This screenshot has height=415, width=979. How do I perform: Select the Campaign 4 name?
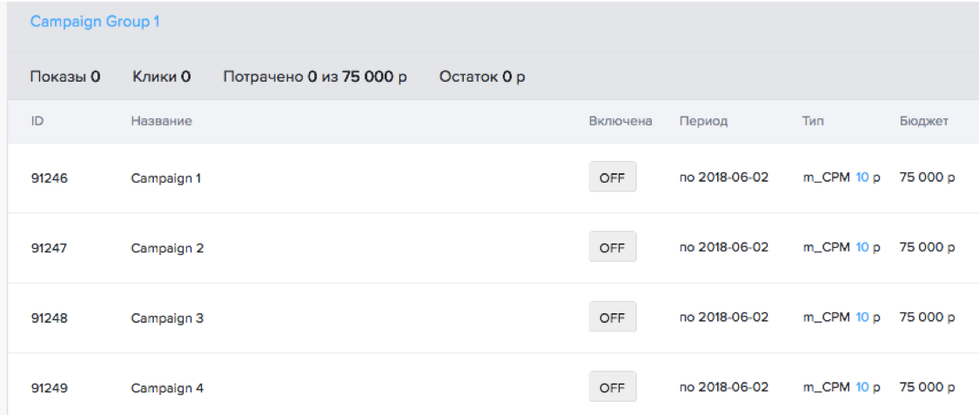click(x=167, y=388)
